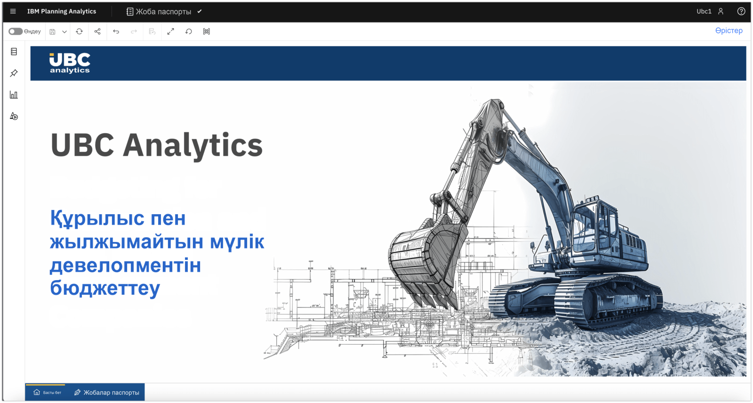Screen dimensions: 753x403
Task: Open the help question mark icon
Action: click(x=741, y=11)
